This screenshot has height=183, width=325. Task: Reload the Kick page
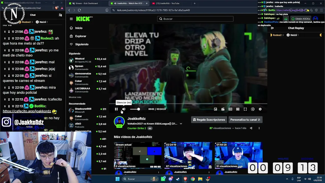click(79, 10)
